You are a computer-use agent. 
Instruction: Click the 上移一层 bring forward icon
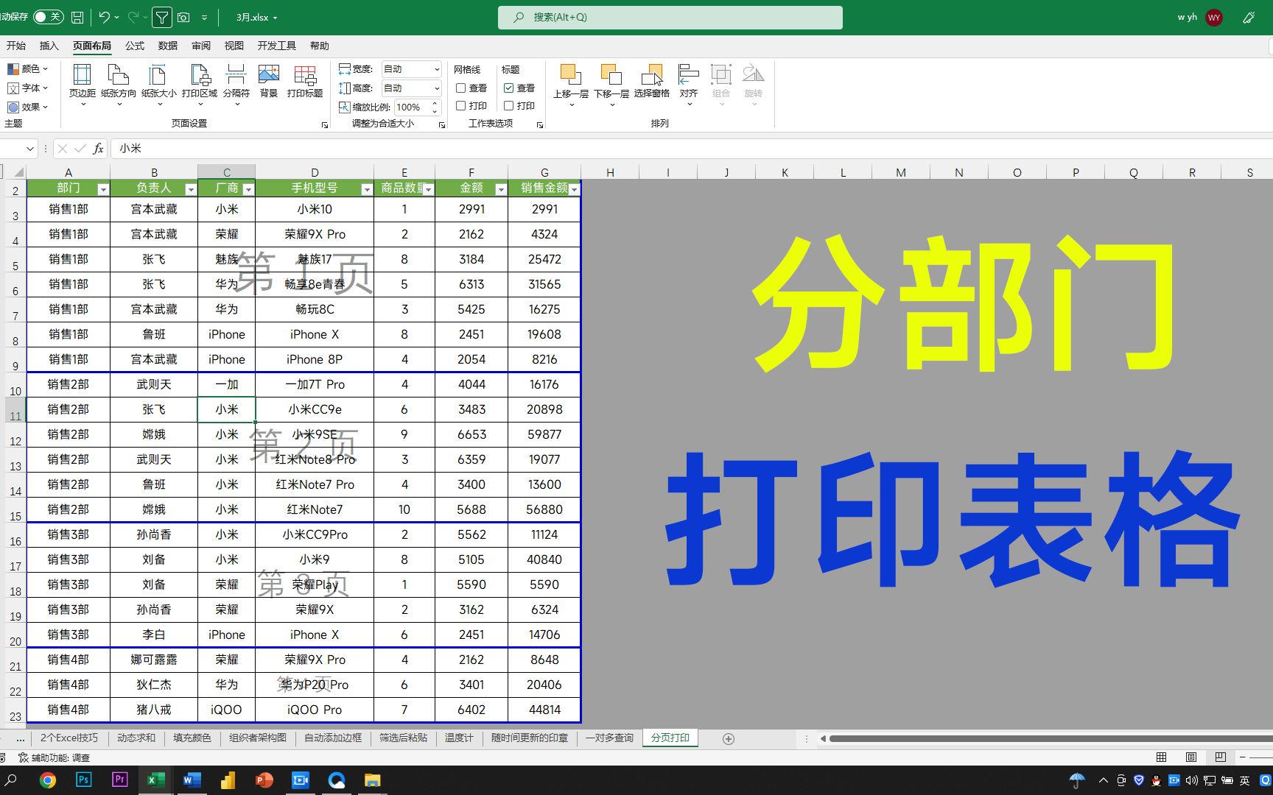pyautogui.click(x=570, y=75)
